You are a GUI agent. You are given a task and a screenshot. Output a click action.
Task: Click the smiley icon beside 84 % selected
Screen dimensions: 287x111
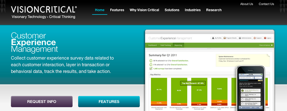151,61
